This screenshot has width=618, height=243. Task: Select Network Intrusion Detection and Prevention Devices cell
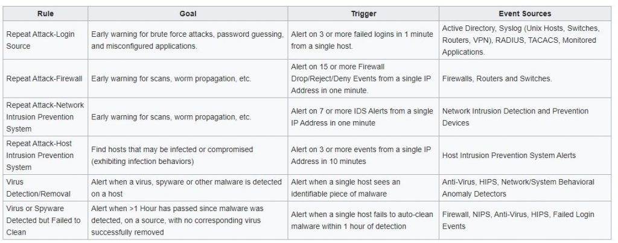point(525,117)
